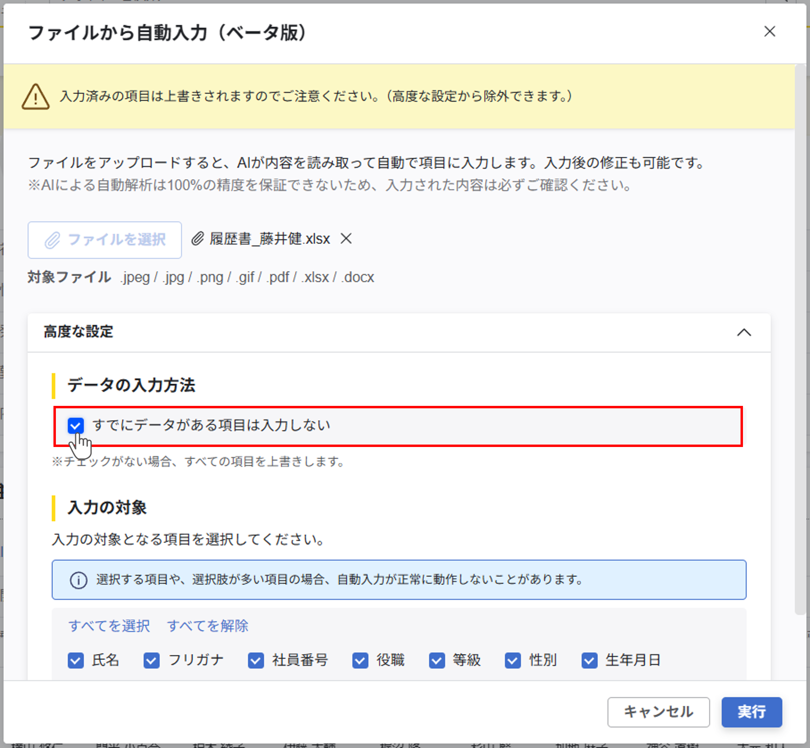810x748 pixels.
Task: Close the auto-input dialog with the X icon
Action: [x=769, y=31]
